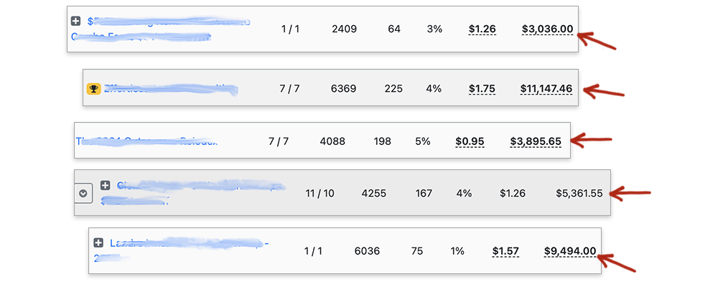Click the underlined $11,147.46 revenue value

click(x=546, y=88)
